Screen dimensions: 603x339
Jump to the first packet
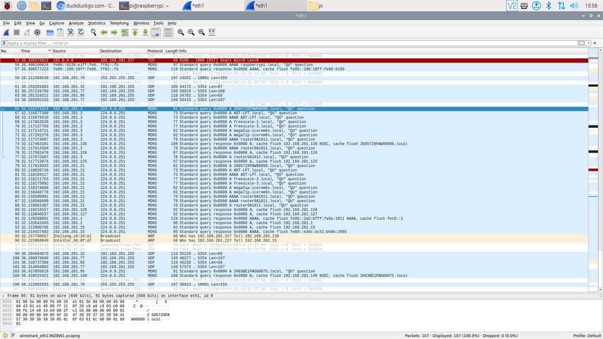point(135,32)
